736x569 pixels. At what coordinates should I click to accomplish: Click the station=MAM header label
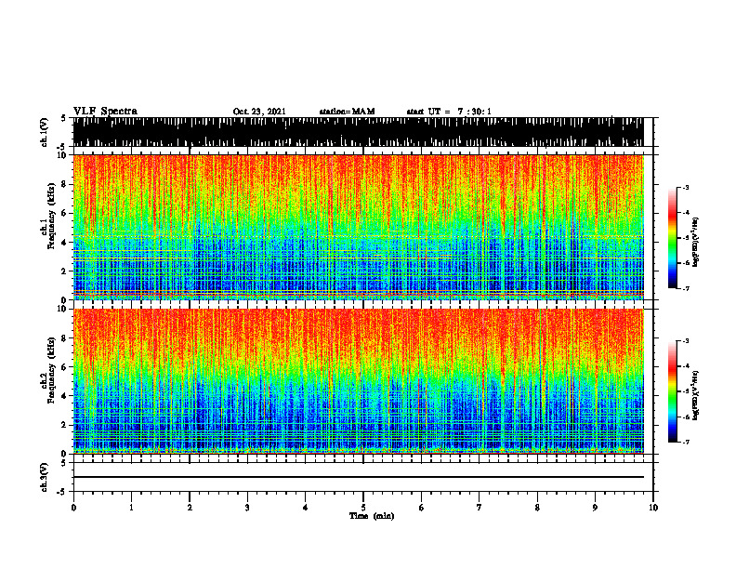coord(347,112)
